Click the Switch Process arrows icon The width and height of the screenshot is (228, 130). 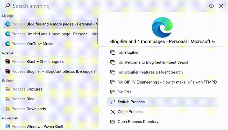pos(113,102)
